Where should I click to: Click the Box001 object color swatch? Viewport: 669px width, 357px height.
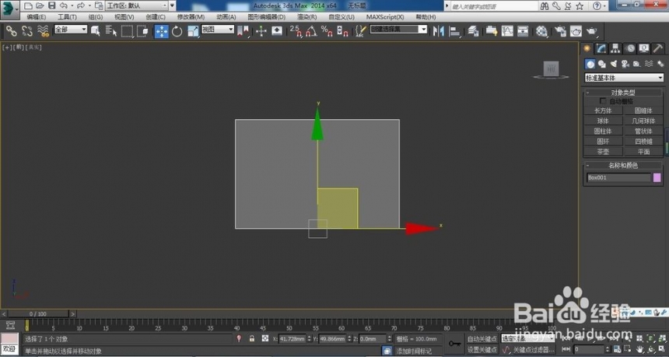pos(657,177)
